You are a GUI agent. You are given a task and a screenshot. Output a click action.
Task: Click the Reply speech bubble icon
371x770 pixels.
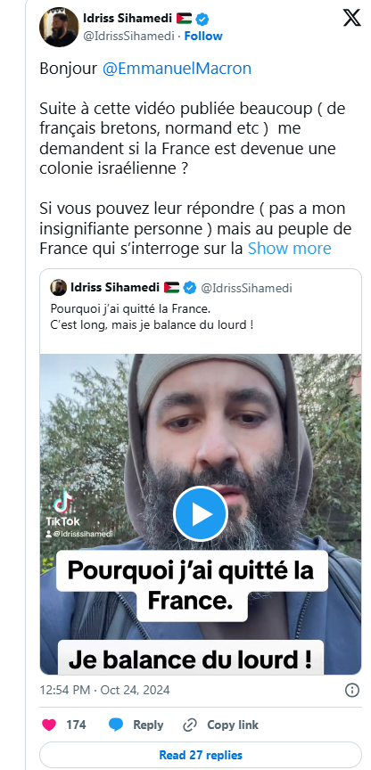115,725
